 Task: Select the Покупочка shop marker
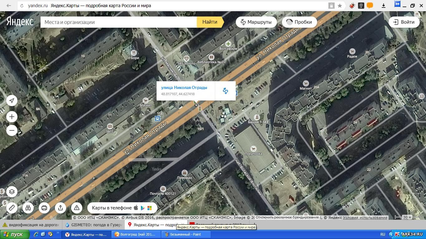[x=253, y=149]
